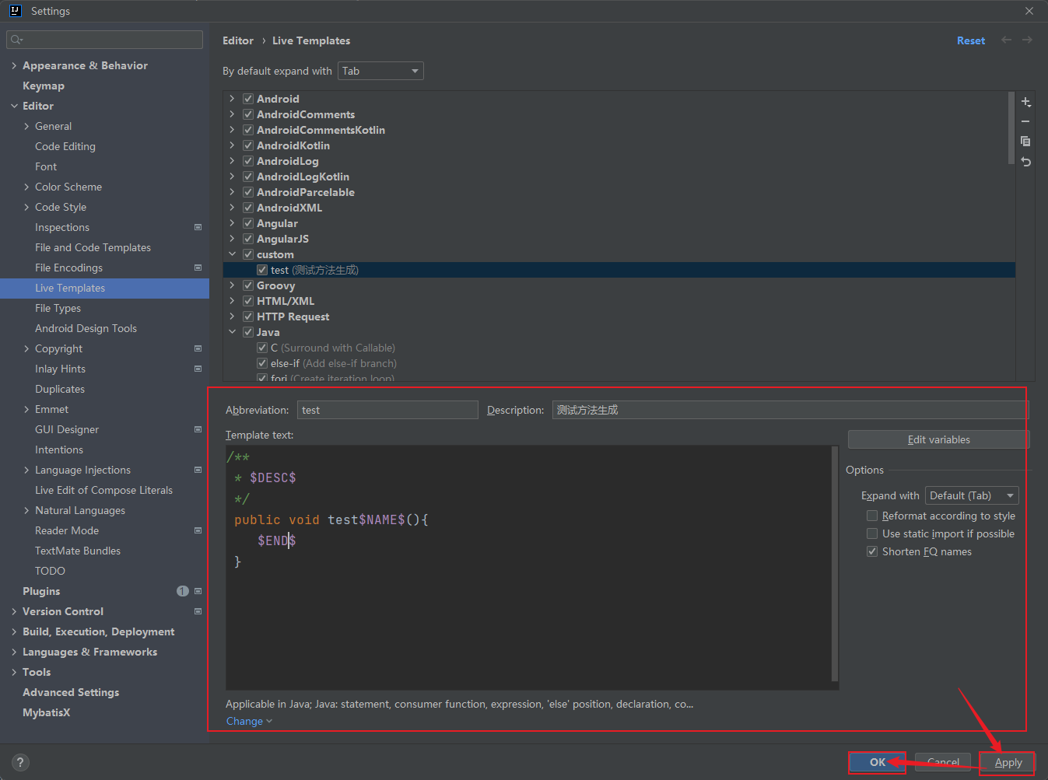The image size is (1048, 780).
Task: Click project-level icon beside Language Injections
Action: tap(198, 470)
